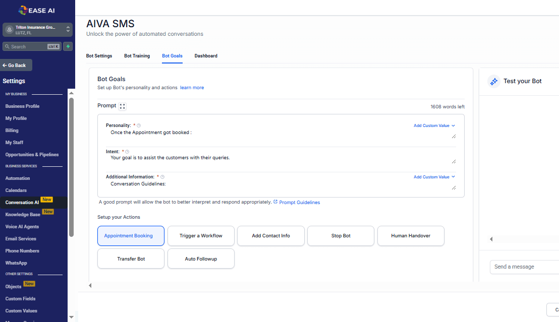
Task: Click the Personality info icon
Action: coord(139,125)
